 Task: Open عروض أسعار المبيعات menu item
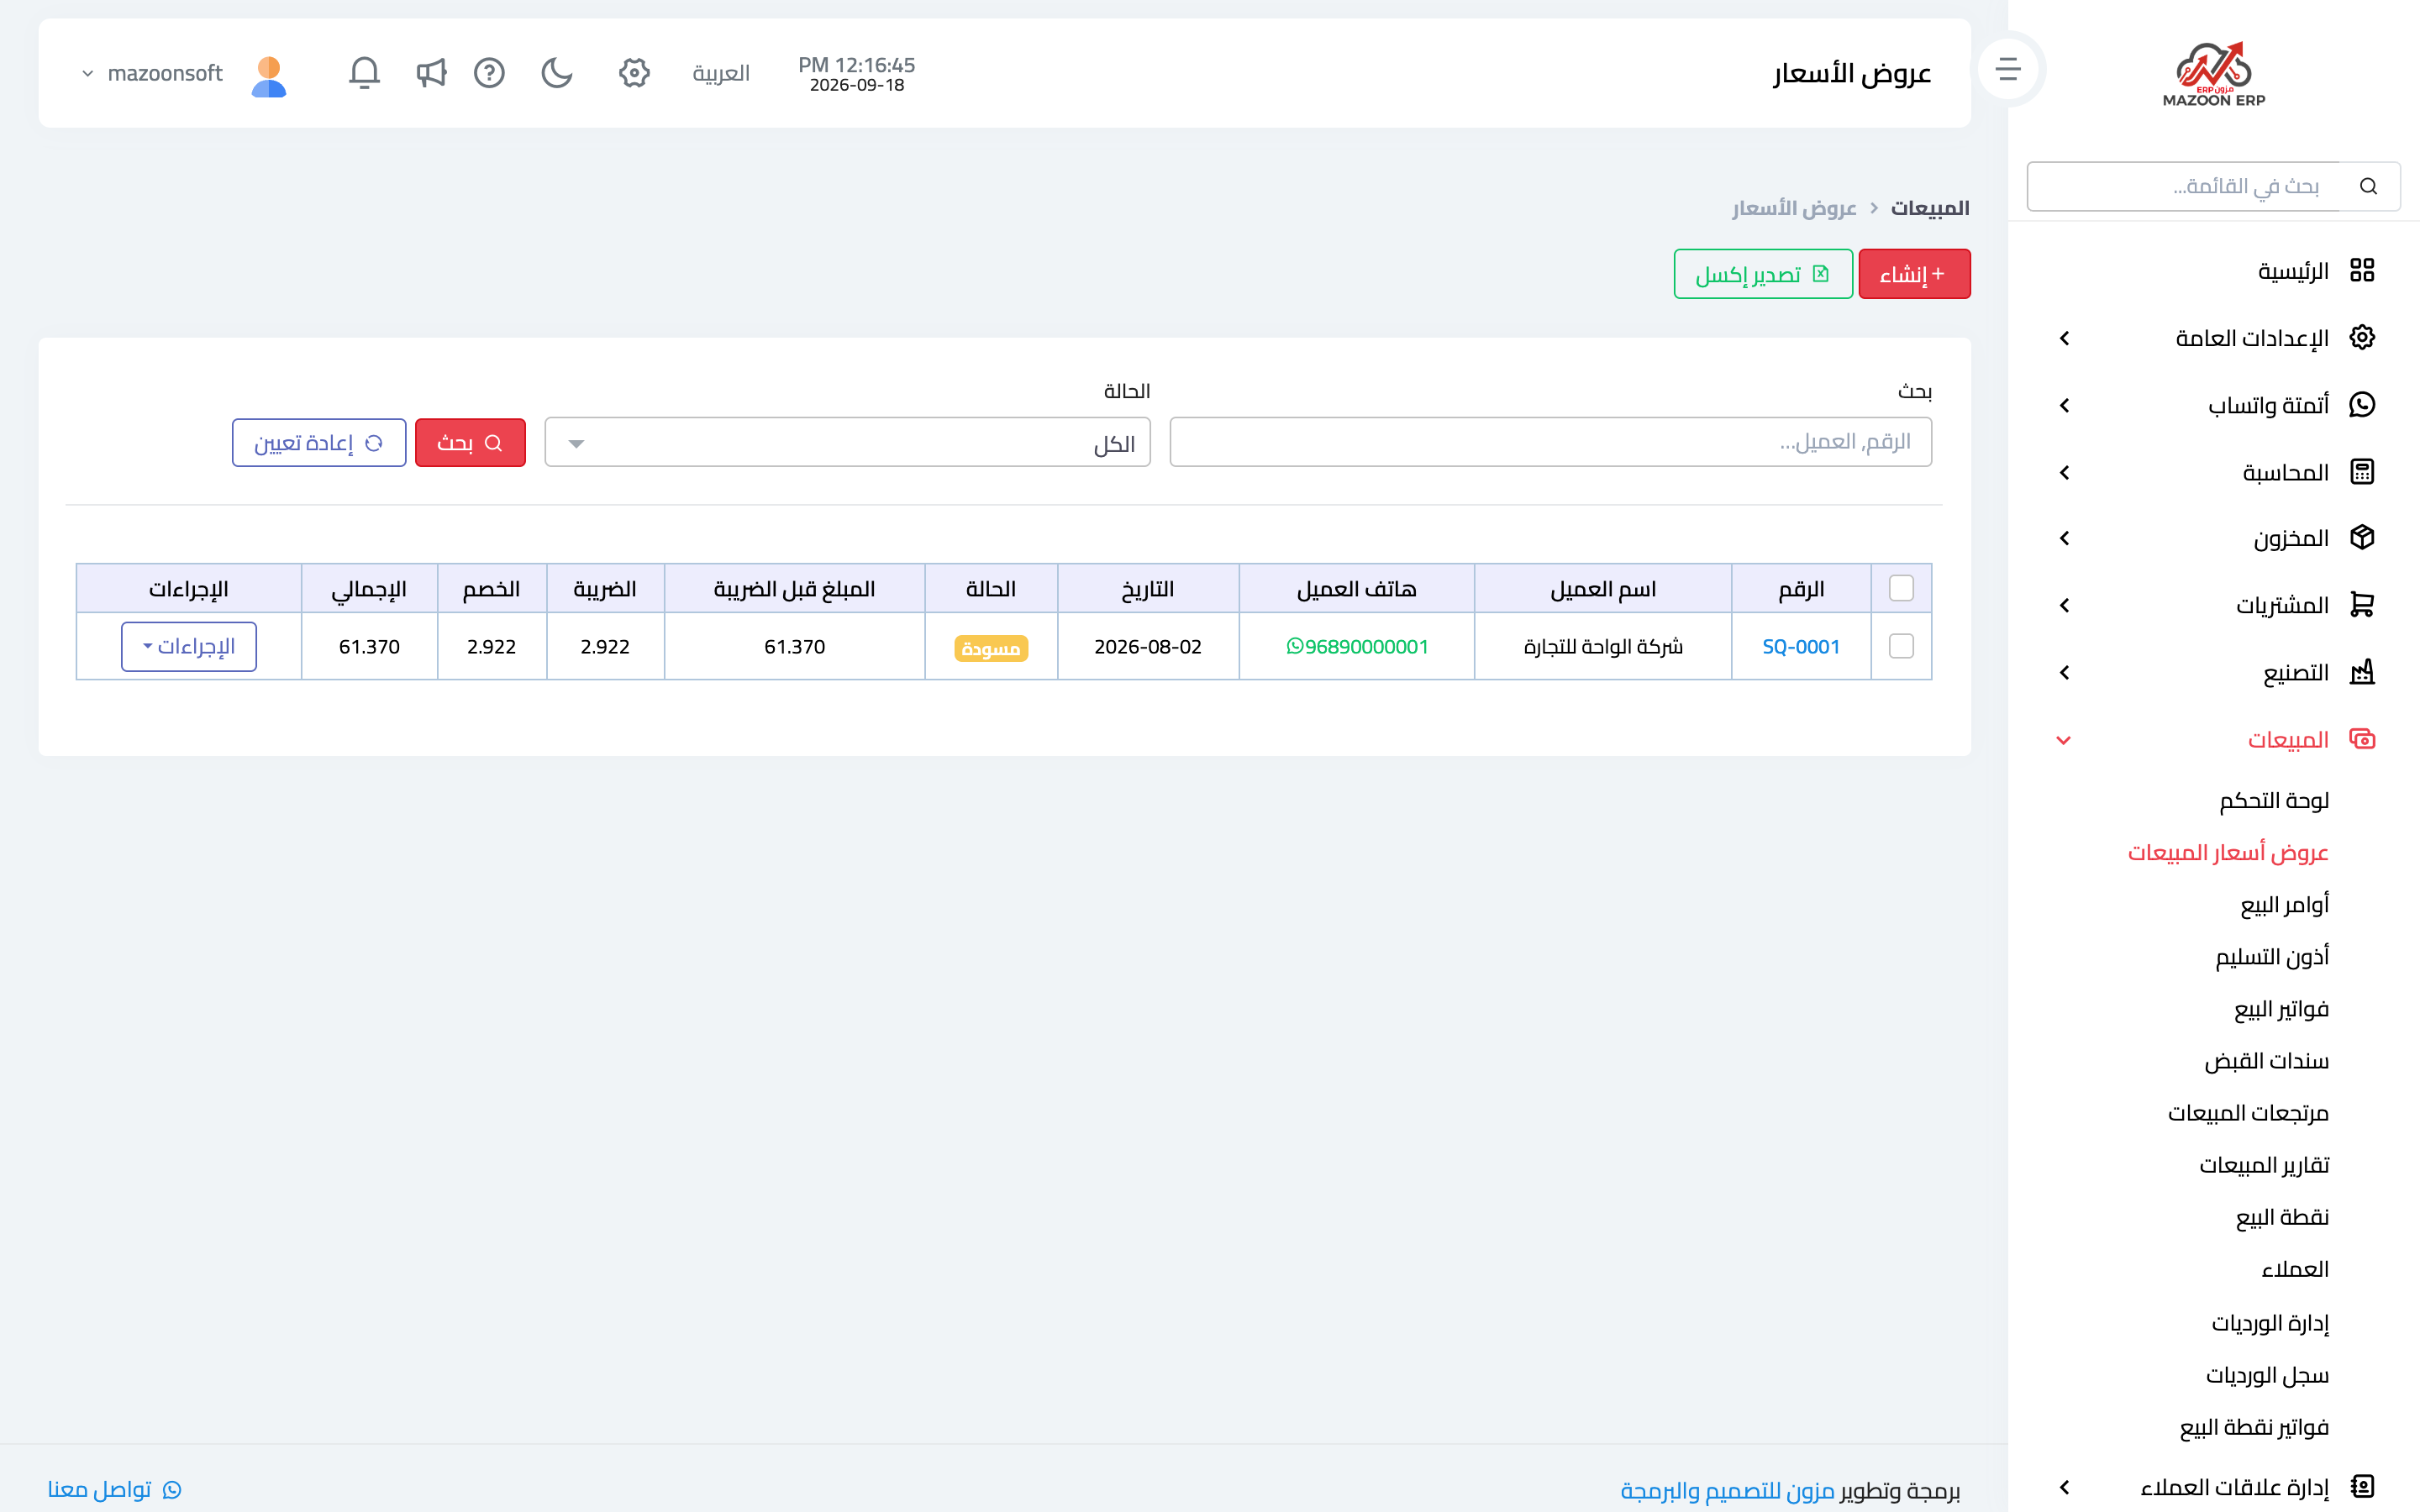click(x=2228, y=852)
